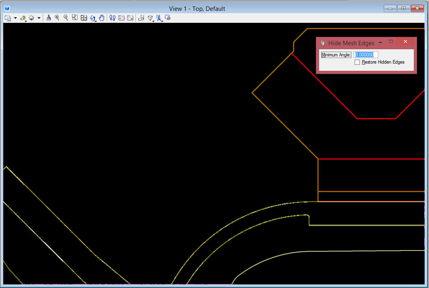429x288 pixels.
Task: Expand the brightness dropdown arrow
Action: (39, 18)
